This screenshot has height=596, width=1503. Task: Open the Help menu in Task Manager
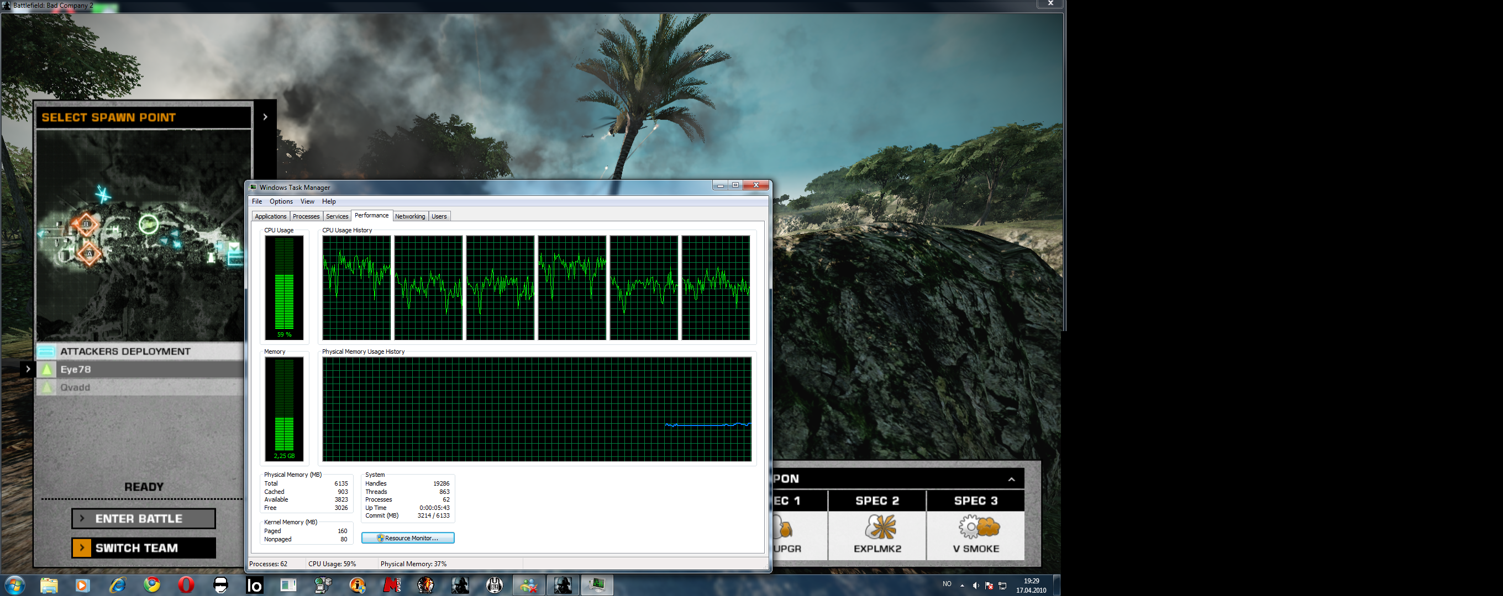(x=328, y=201)
